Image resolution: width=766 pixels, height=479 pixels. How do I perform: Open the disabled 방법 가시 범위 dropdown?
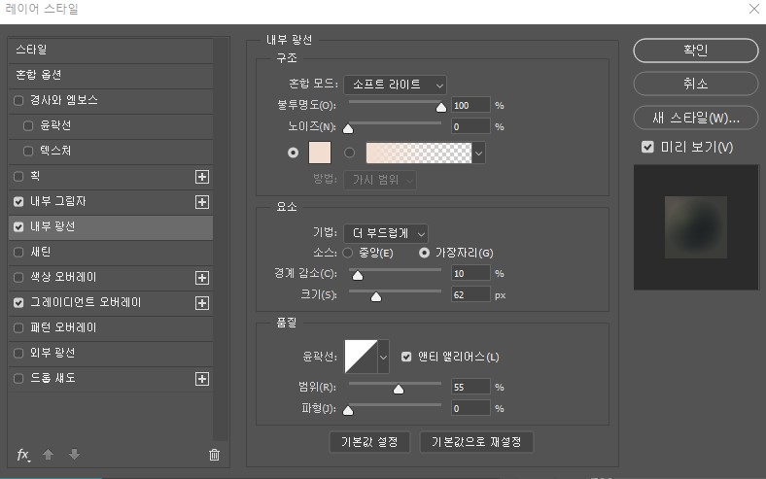380,180
